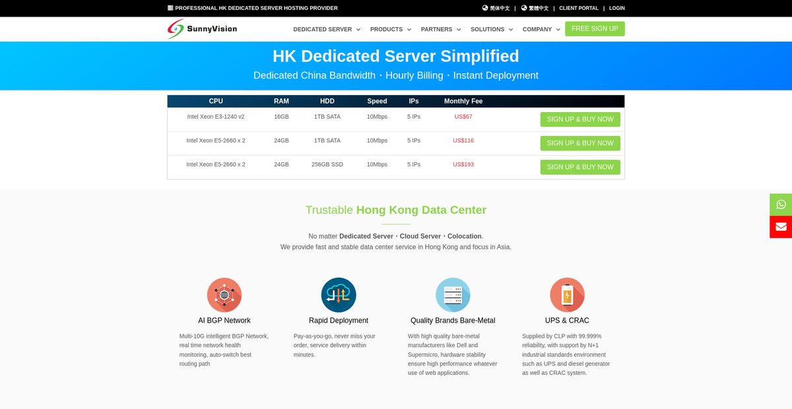Click server icon in top black bar
Image resolution: width=792 pixels, height=409 pixels.
click(x=170, y=8)
